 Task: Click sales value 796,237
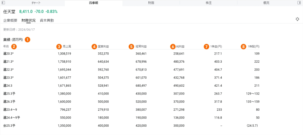point(66,110)
